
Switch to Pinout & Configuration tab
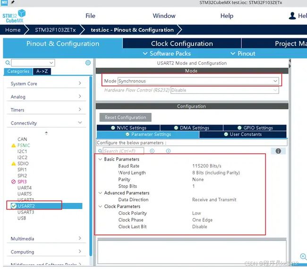click(63, 43)
